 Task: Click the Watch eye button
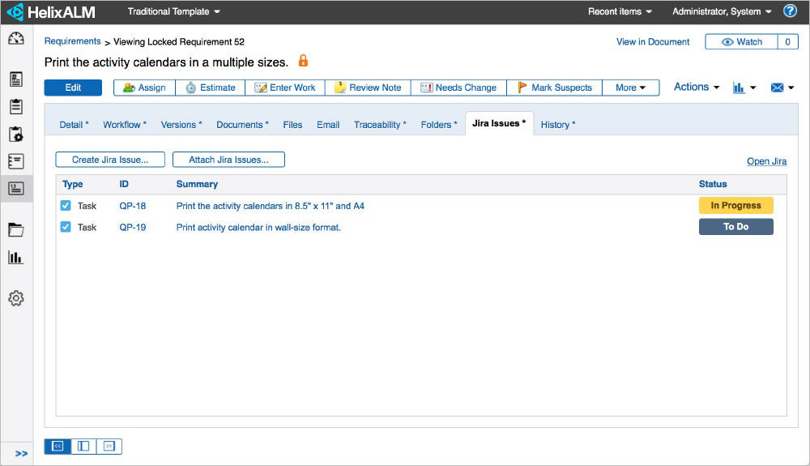[741, 42]
